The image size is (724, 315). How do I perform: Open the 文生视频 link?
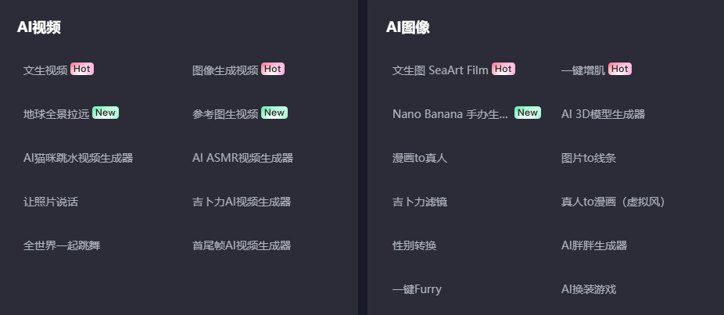(x=45, y=70)
